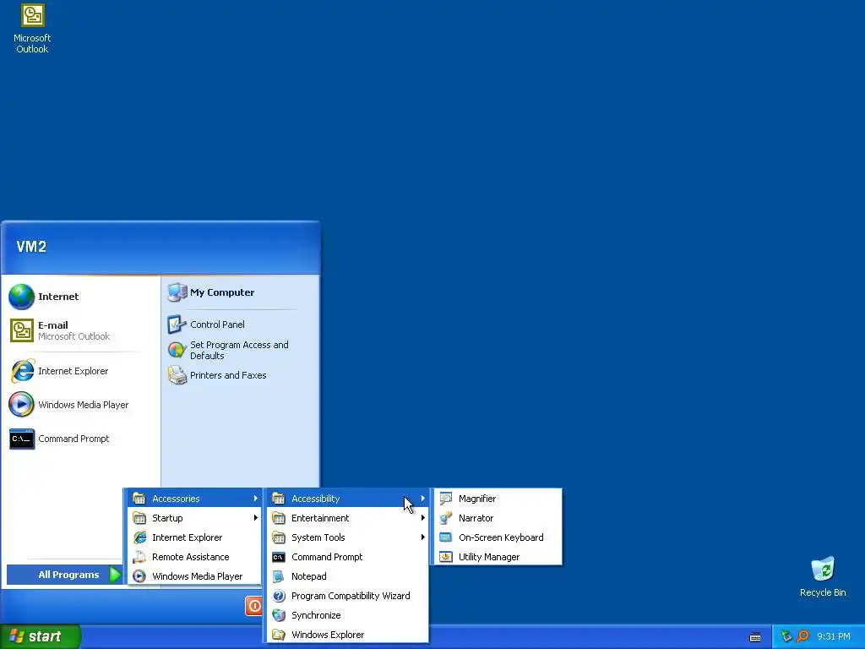Open Command Prompt from the recent programs list
The image size is (865, 649).
(x=80, y=439)
